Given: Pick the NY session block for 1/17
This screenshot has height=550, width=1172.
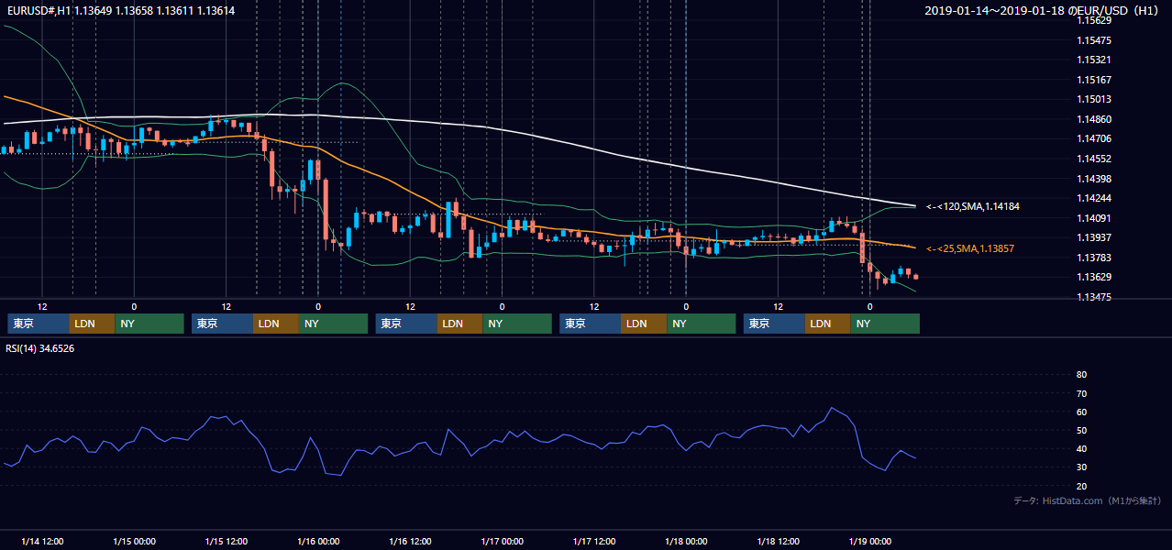Looking at the screenshot, I should pyautogui.click(x=702, y=324).
